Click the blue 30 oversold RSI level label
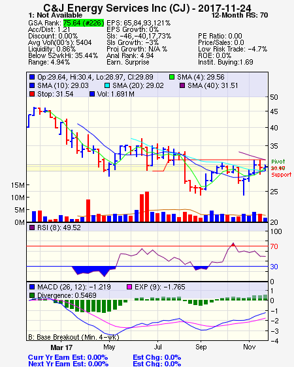Image resolution: width=294 pixels, height=367 pixels. 274,267
